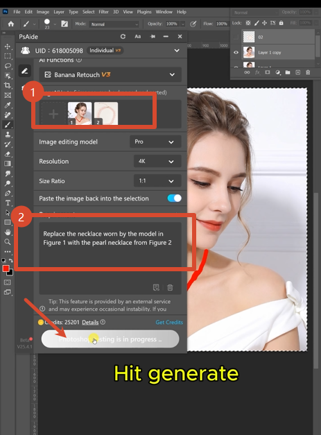
Task: Open the credits Details link
Action: tap(90, 322)
